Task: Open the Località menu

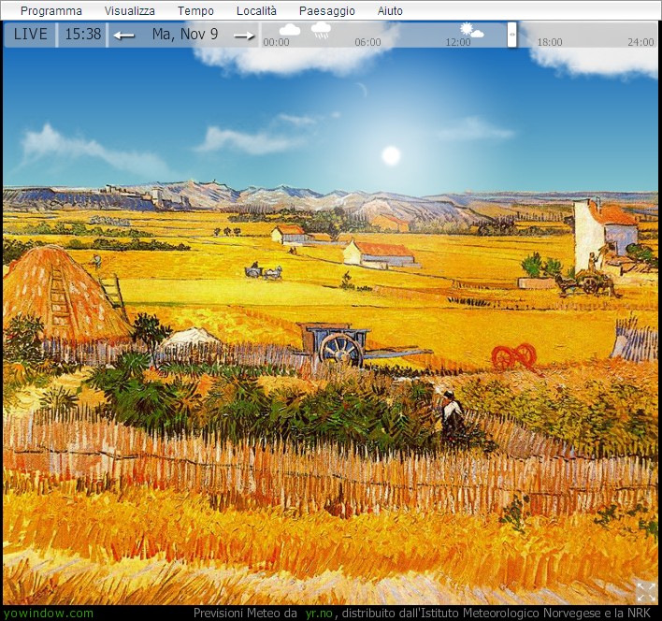Action: (x=256, y=10)
